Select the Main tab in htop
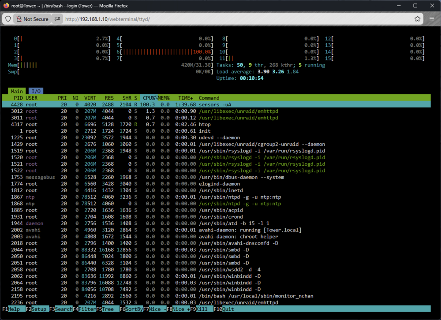The height and width of the screenshot is (320, 441). [17, 91]
